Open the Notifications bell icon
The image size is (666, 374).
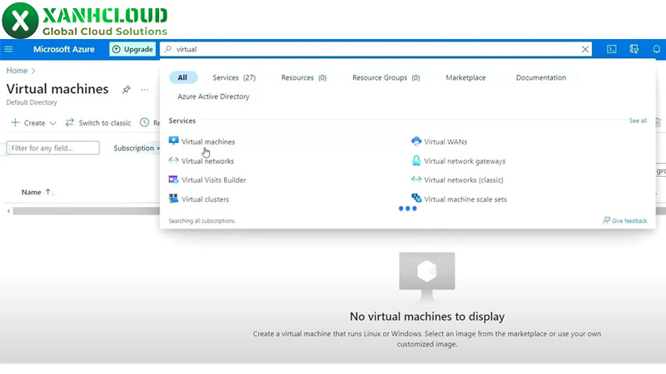[657, 49]
